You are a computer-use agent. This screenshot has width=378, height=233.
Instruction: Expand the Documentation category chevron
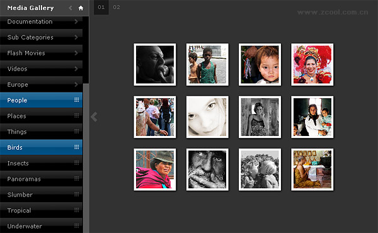(x=76, y=21)
